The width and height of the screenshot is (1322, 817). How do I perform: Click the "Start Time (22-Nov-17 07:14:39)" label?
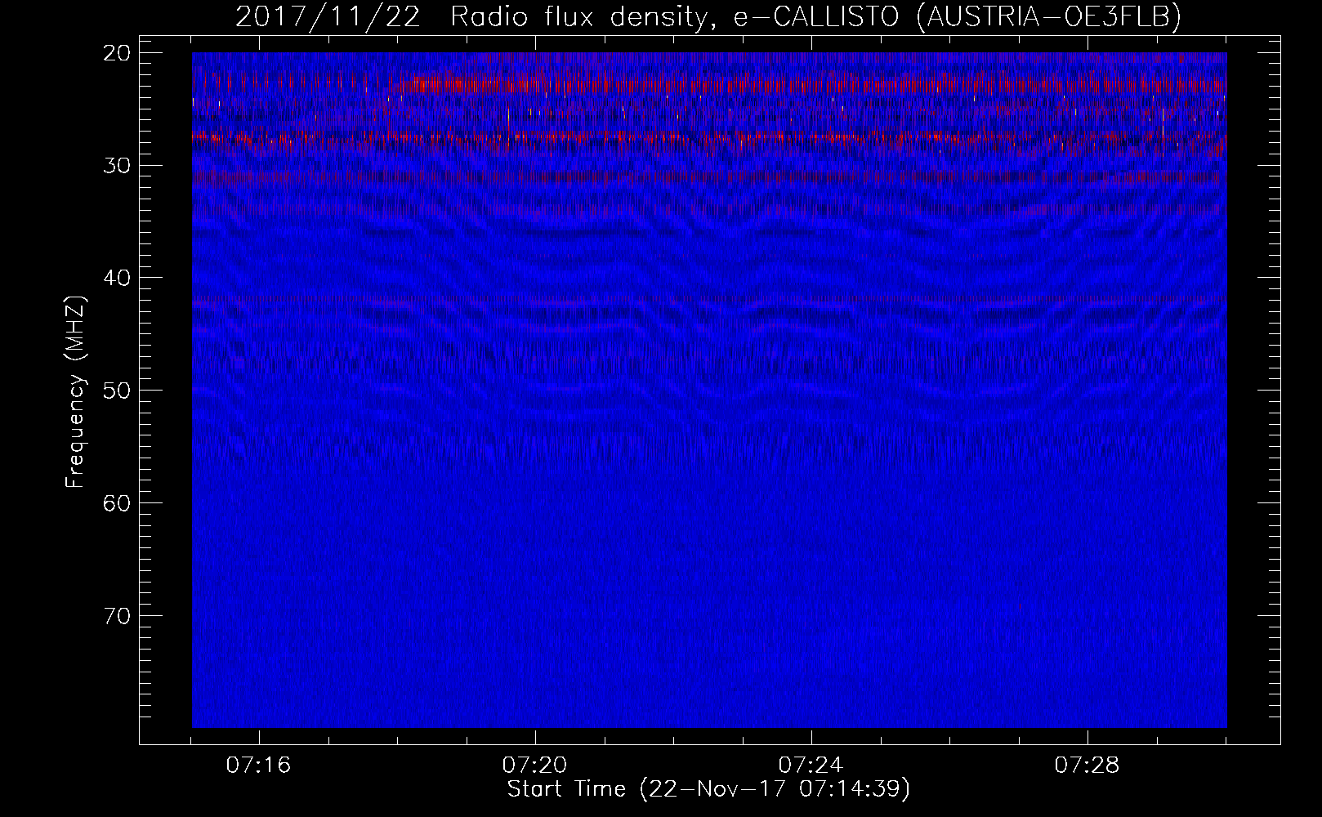coord(708,789)
